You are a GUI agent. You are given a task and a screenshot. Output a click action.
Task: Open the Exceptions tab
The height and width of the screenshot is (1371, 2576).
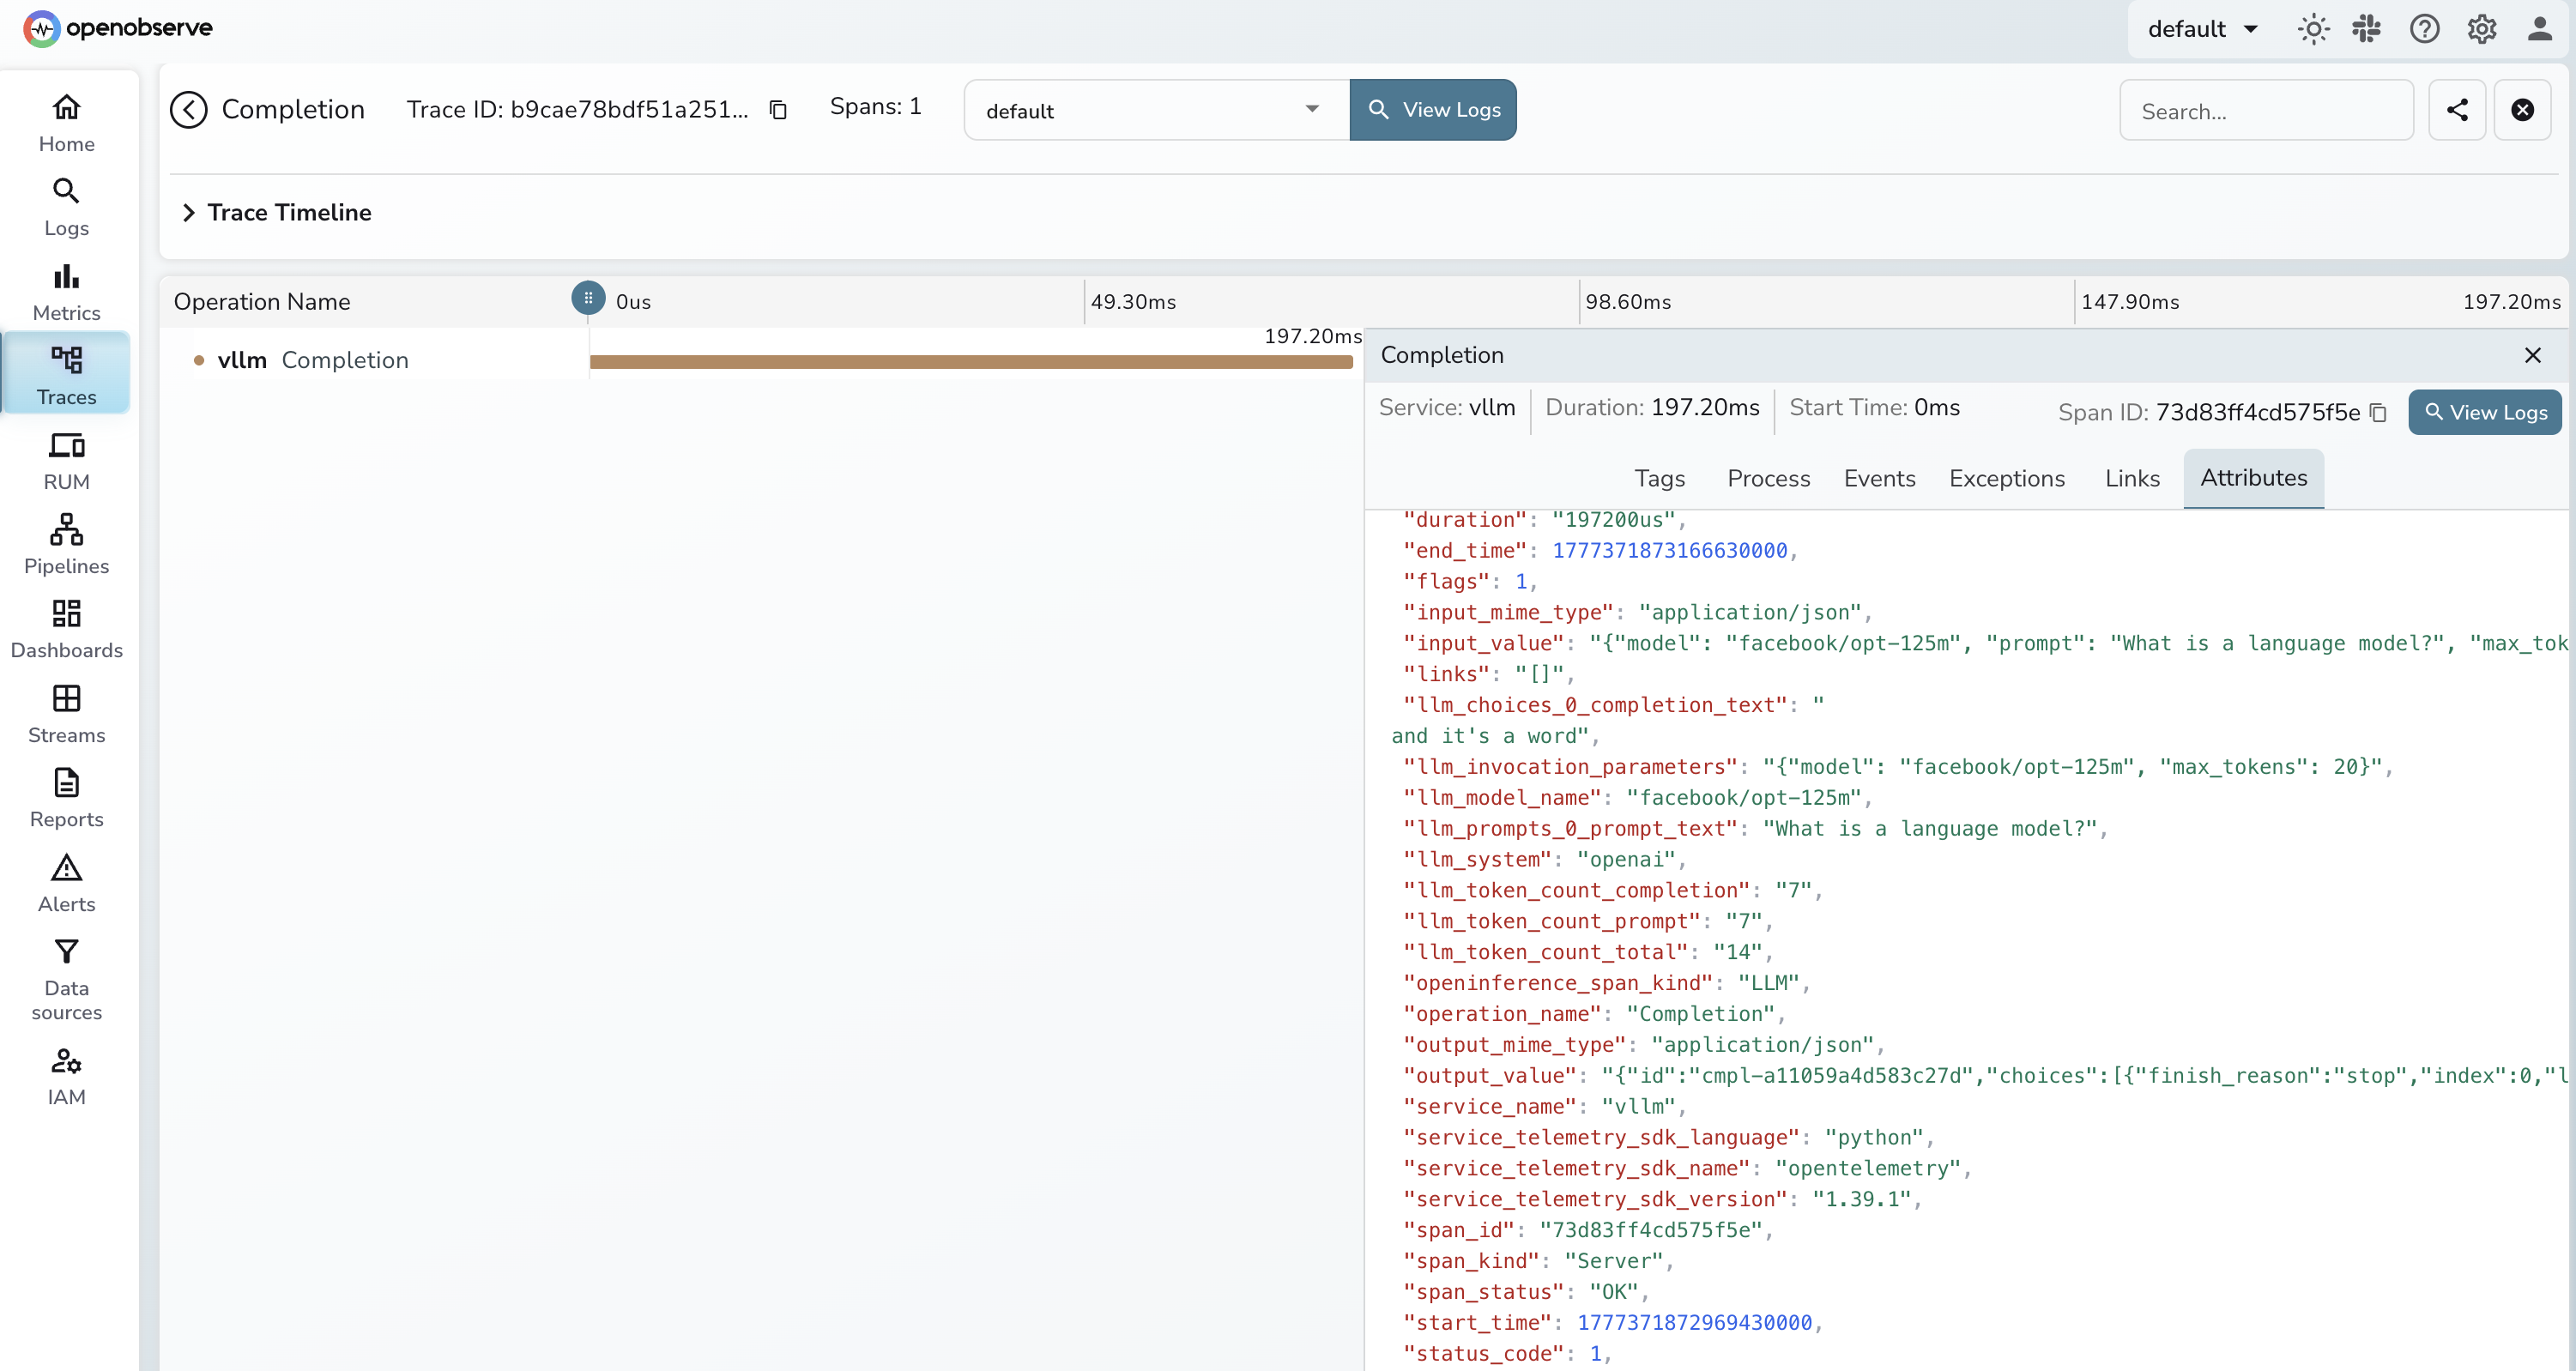[2007, 478]
